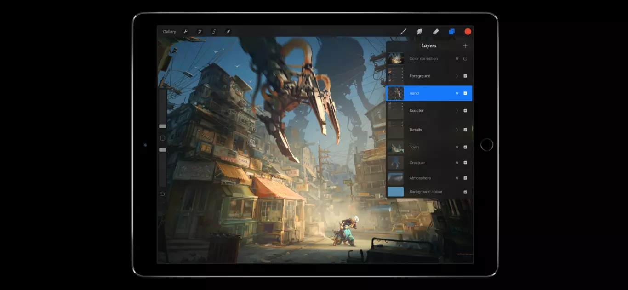628x290 pixels.
Task: Select the Creature layer thumbnail
Action: pyautogui.click(x=395, y=163)
